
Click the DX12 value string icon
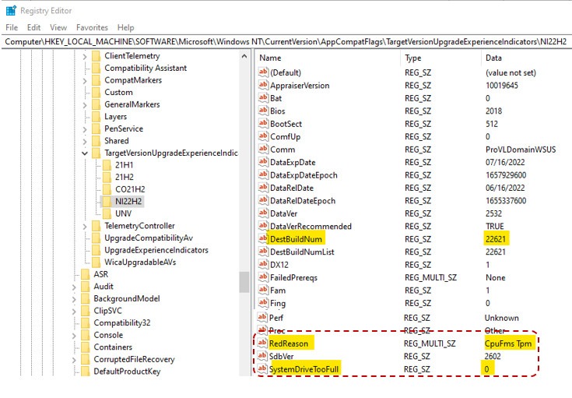263,264
